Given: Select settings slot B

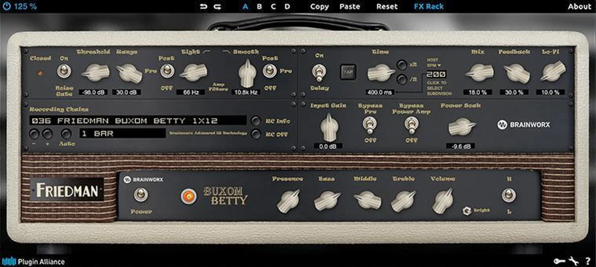Looking at the screenshot, I should coord(259,7).
